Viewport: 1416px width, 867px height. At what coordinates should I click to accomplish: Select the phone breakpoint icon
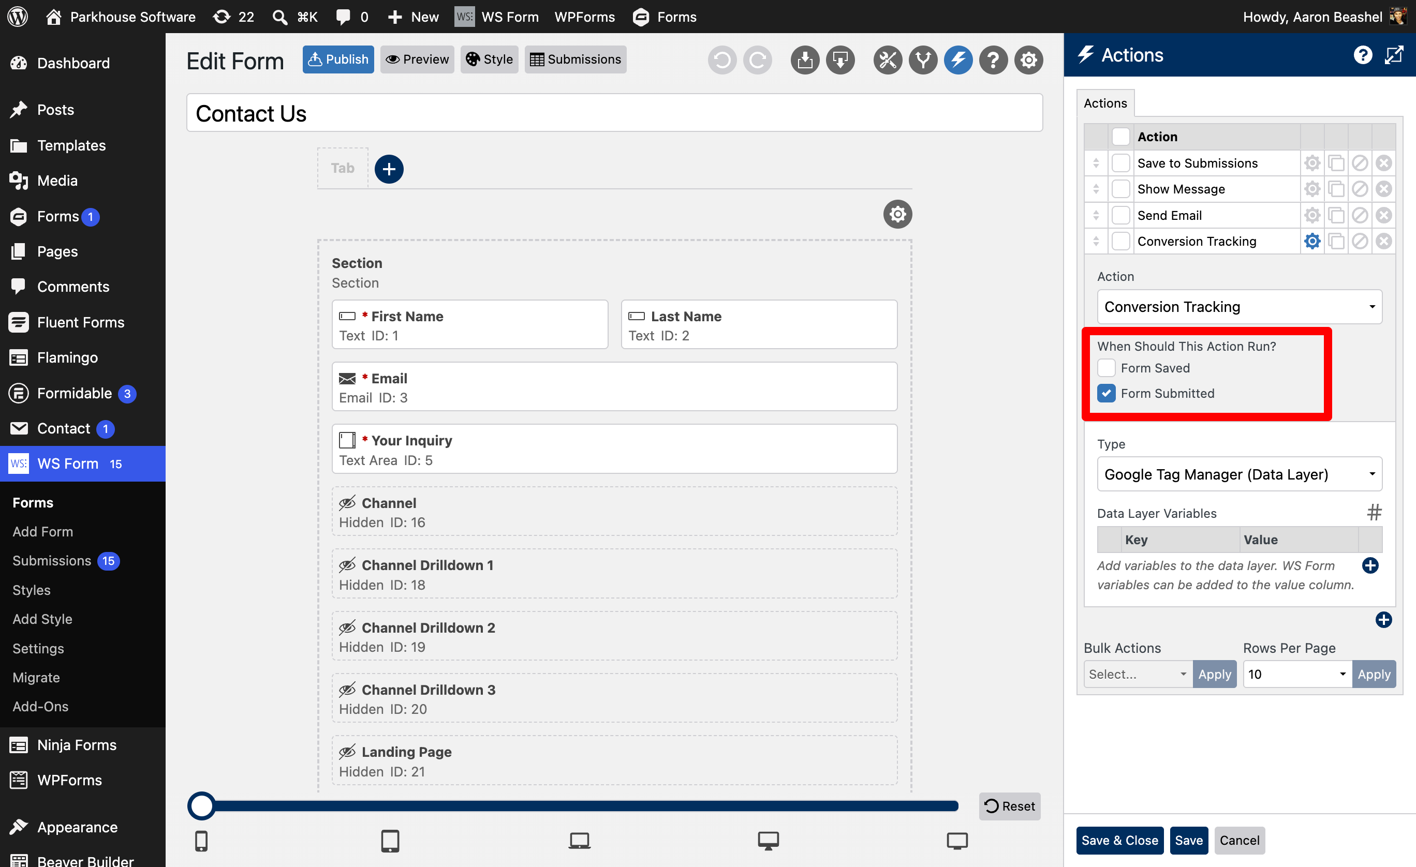point(201,841)
